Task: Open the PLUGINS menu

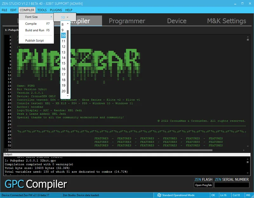Action: 56,10
